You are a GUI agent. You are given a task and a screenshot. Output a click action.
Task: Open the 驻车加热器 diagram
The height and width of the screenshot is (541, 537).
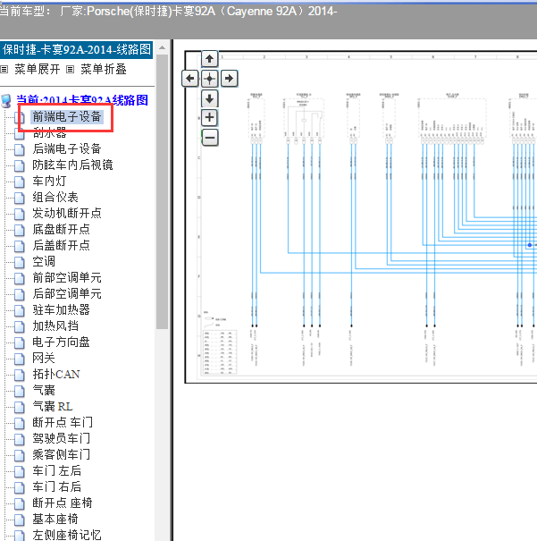click(61, 309)
